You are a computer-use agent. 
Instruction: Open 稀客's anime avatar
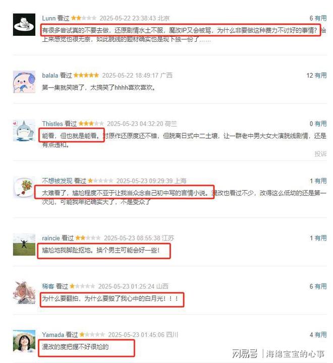24,293
